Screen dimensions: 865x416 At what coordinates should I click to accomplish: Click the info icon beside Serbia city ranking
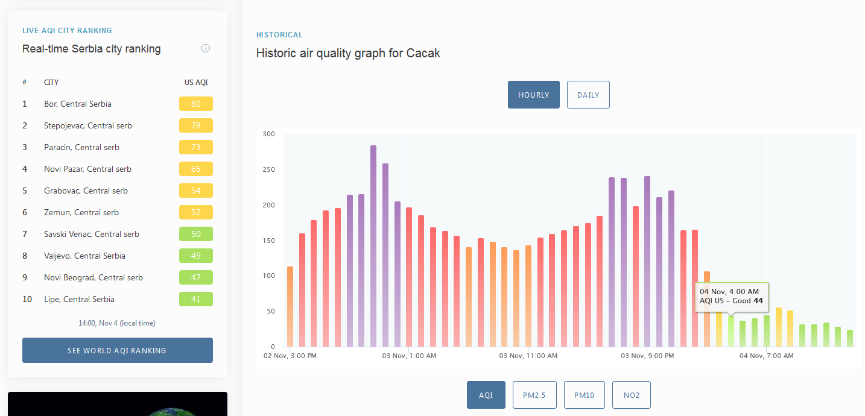[206, 48]
